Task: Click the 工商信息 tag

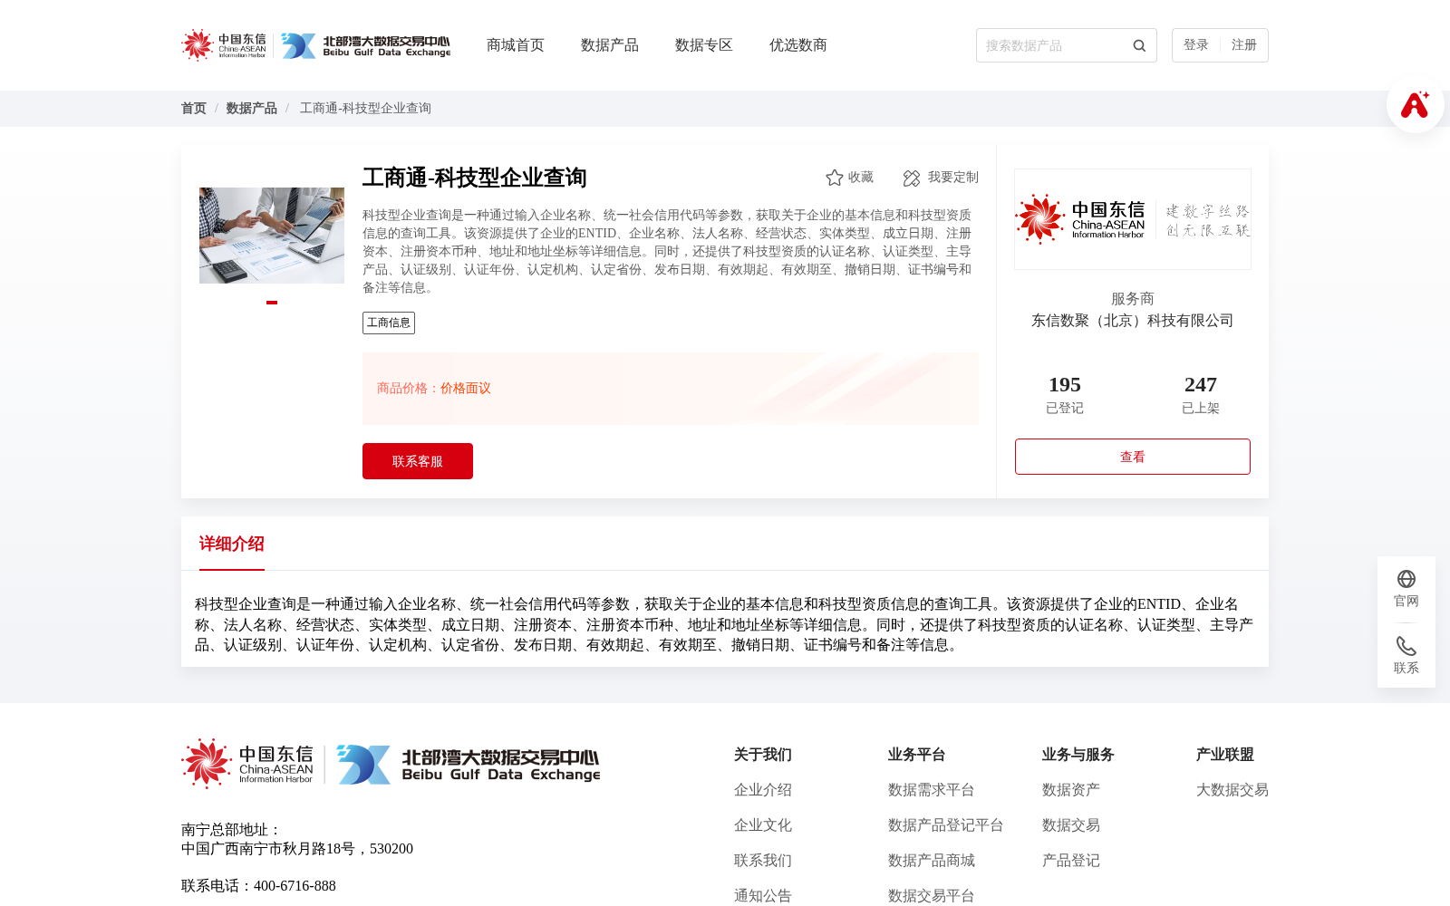Action: pos(389,323)
